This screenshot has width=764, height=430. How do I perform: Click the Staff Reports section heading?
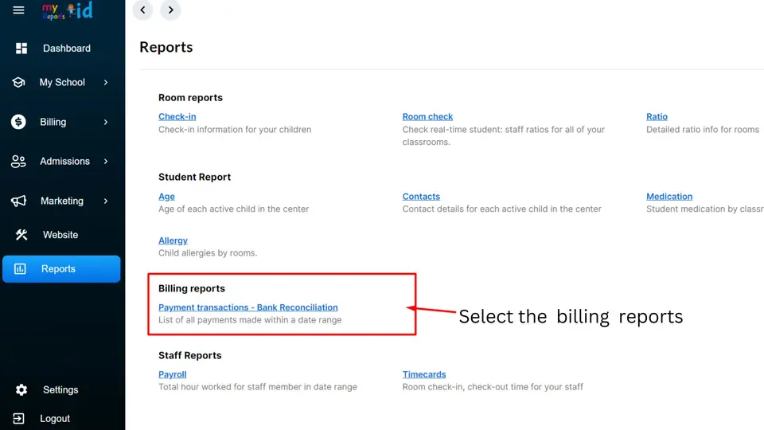[x=190, y=355]
